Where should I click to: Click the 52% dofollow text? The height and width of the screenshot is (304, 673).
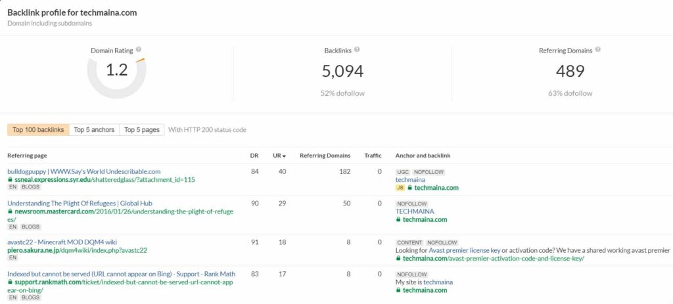(x=342, y=93)
